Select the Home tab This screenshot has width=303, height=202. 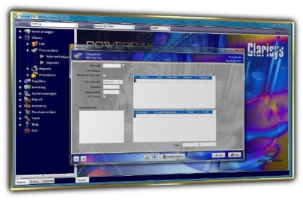(82, 180)
